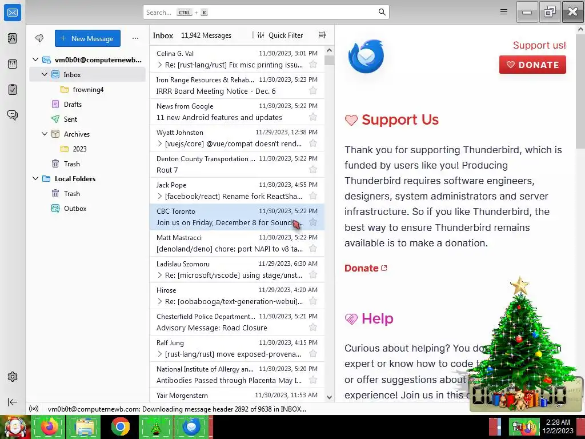
Task: Open the Chat space icon
Action: 13,115
